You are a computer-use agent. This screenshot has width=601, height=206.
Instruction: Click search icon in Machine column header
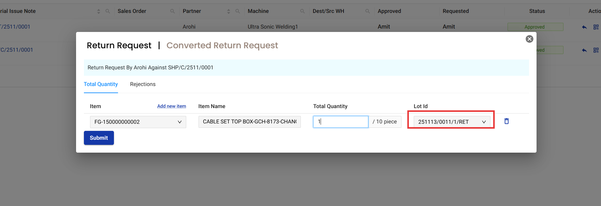[x=303, y=11]
